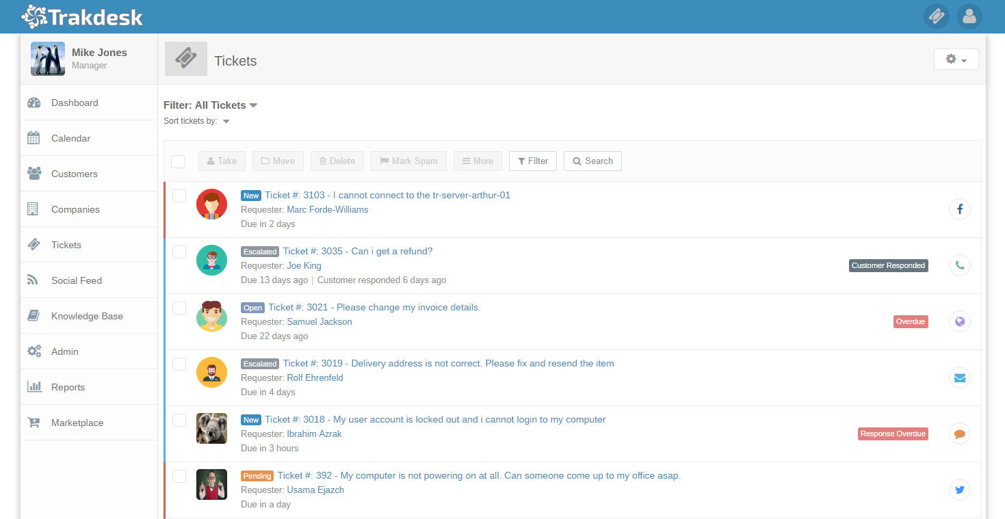
Task: Switch to the Dashboard section
Action: (75, 102)
